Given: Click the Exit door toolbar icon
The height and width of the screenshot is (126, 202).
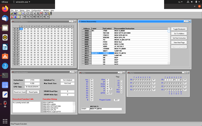Looking at the screenshot, I should coord(50,13).
